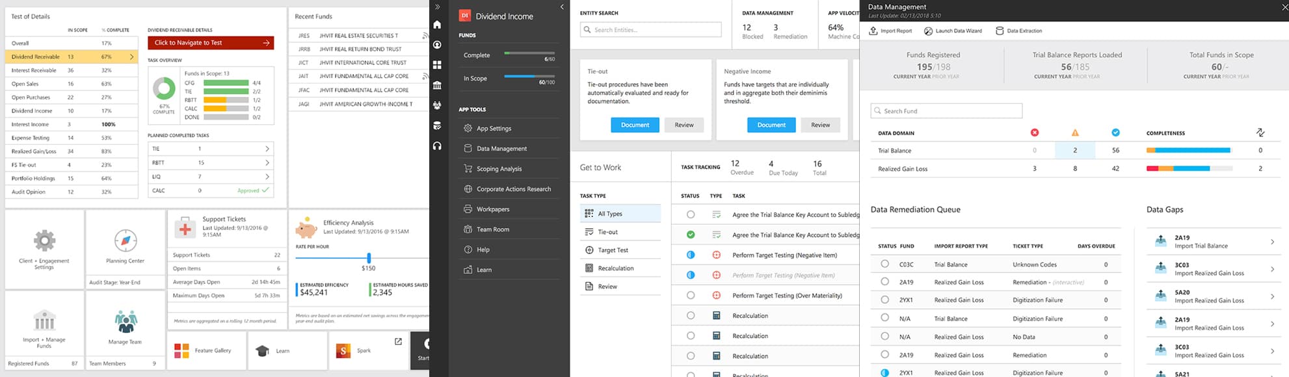Expand the LIQ planned tasks row chevron

[267, 176]
